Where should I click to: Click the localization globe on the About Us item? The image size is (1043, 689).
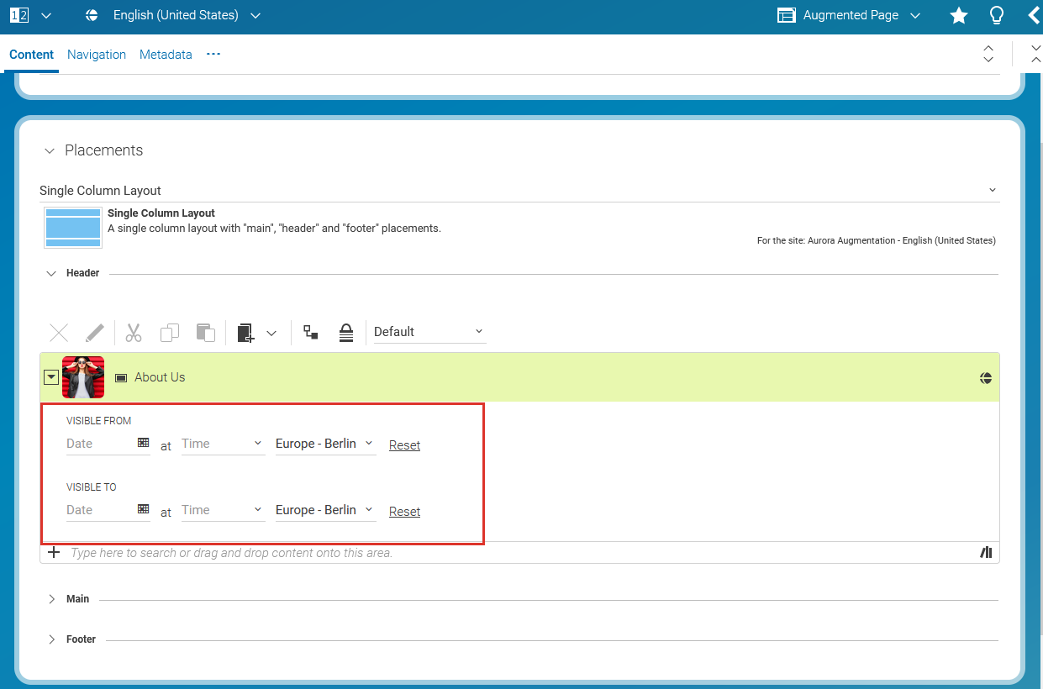[985, 377]
